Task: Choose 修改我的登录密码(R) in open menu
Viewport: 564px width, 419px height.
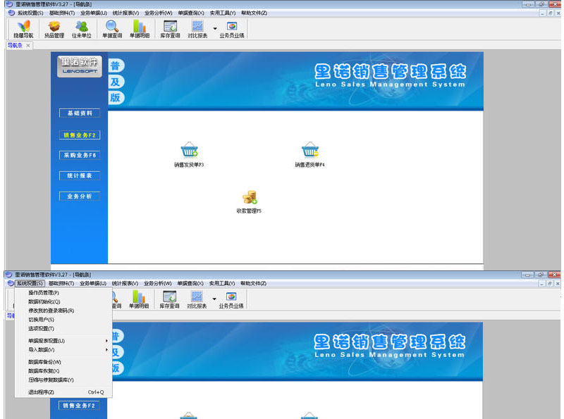Action: point(63,311)
